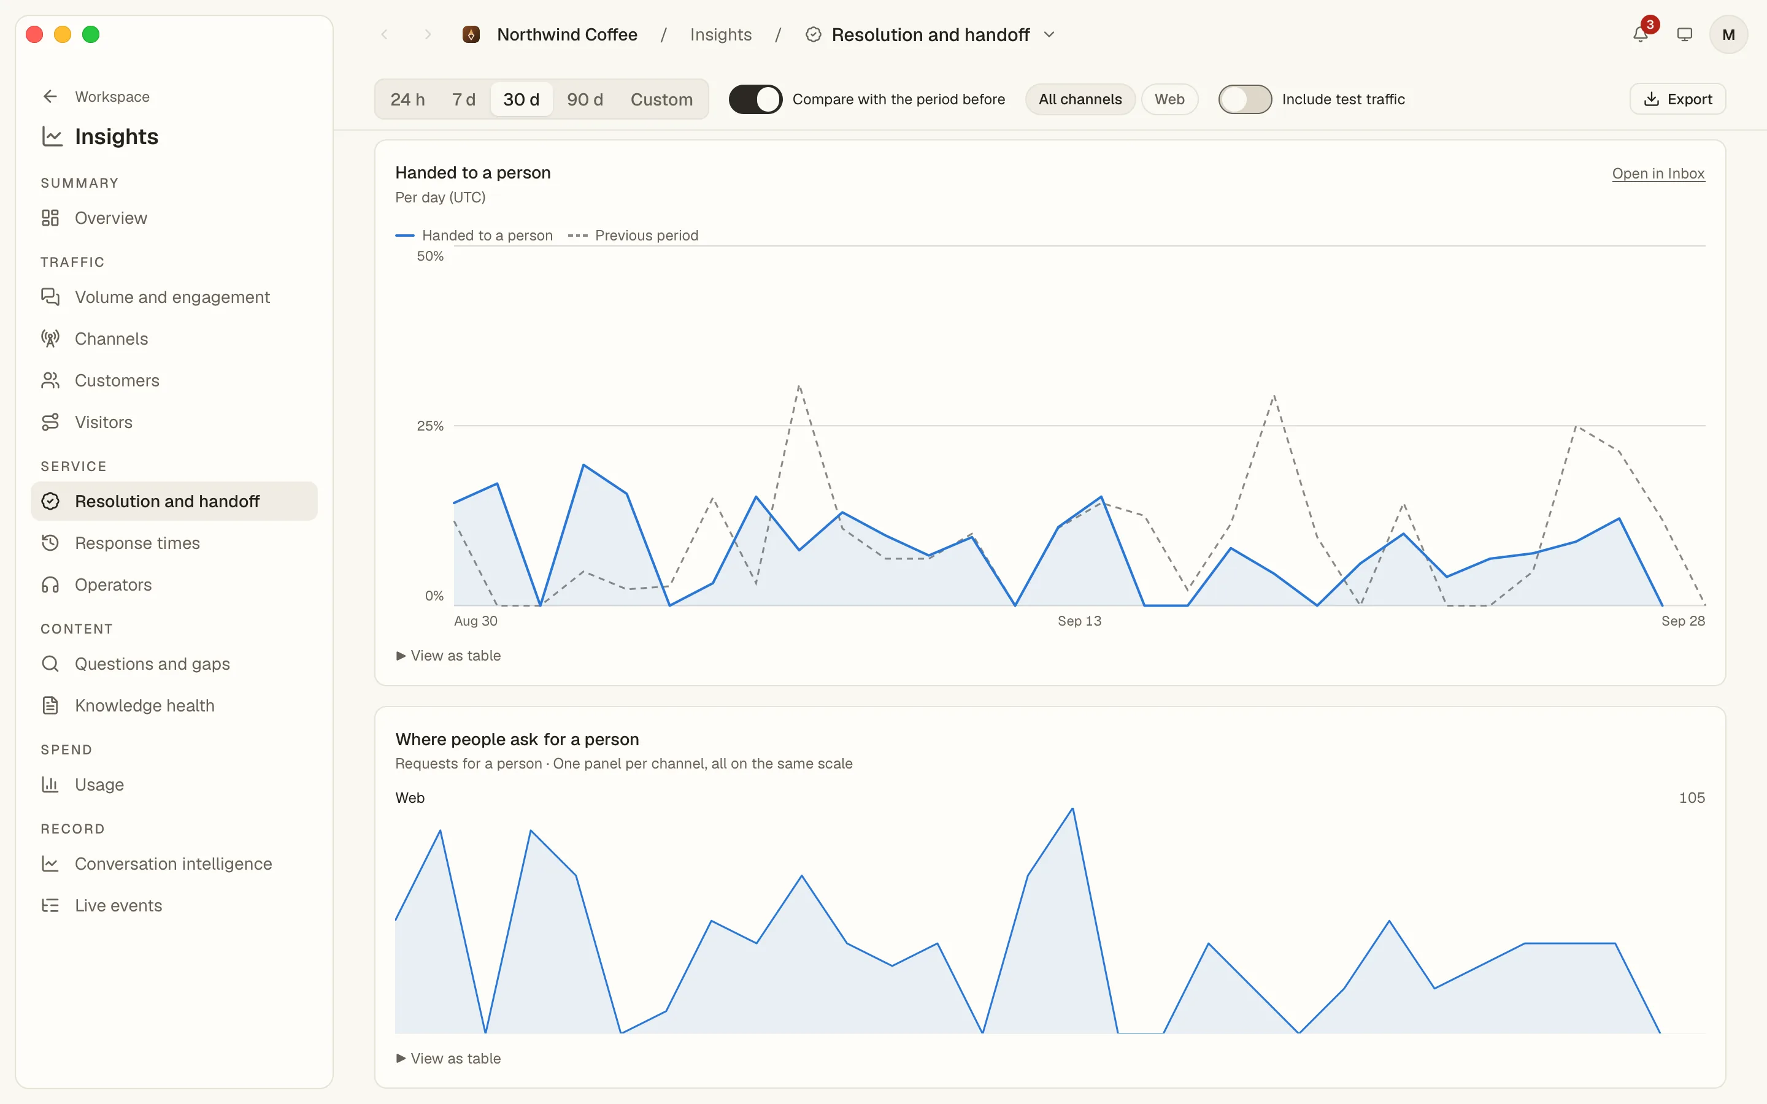The image size is (1767, 1104).
Task: Expand View as table under Where people ask
Action: (448, 1058)
